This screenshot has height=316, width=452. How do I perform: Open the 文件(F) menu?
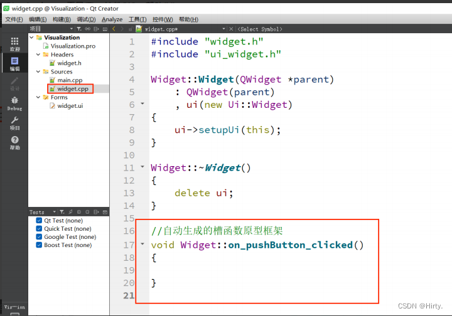(x=14, y=19)
